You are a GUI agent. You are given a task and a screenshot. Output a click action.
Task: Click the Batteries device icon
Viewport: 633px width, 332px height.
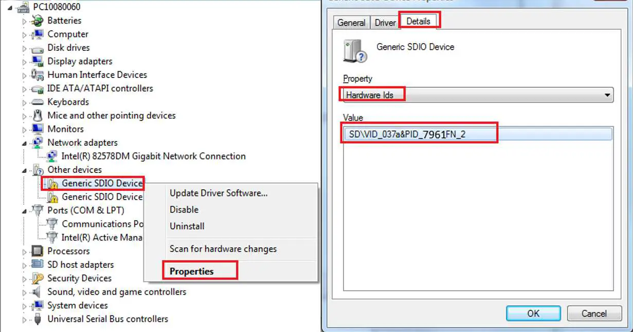coord(38,21)
